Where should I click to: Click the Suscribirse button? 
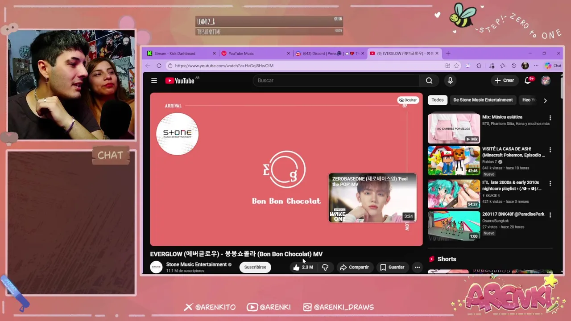tap(255, 267)
